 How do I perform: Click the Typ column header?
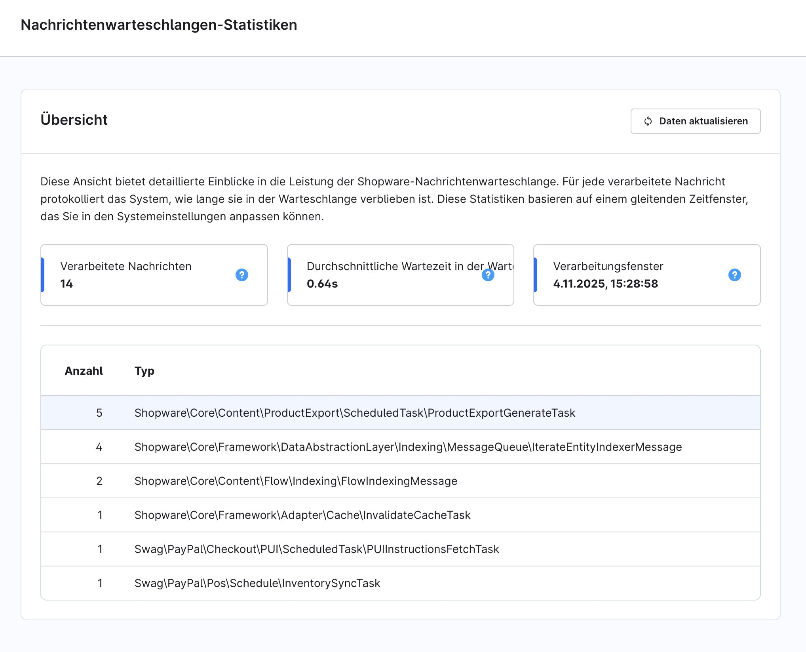click(x=144, y=371)
